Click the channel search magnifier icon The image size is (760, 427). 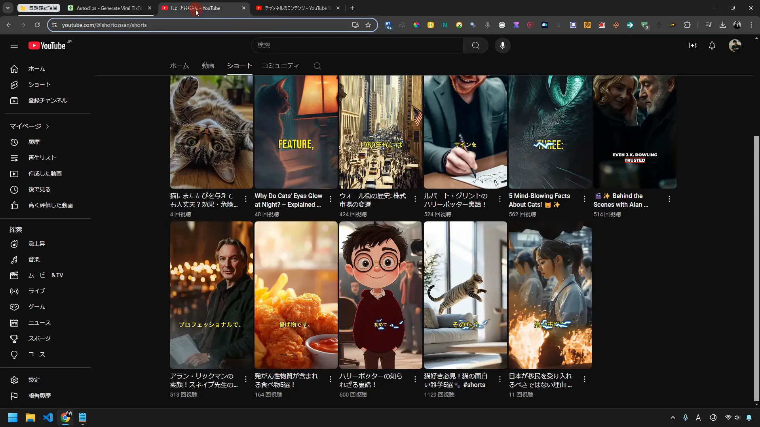point(317,66)
